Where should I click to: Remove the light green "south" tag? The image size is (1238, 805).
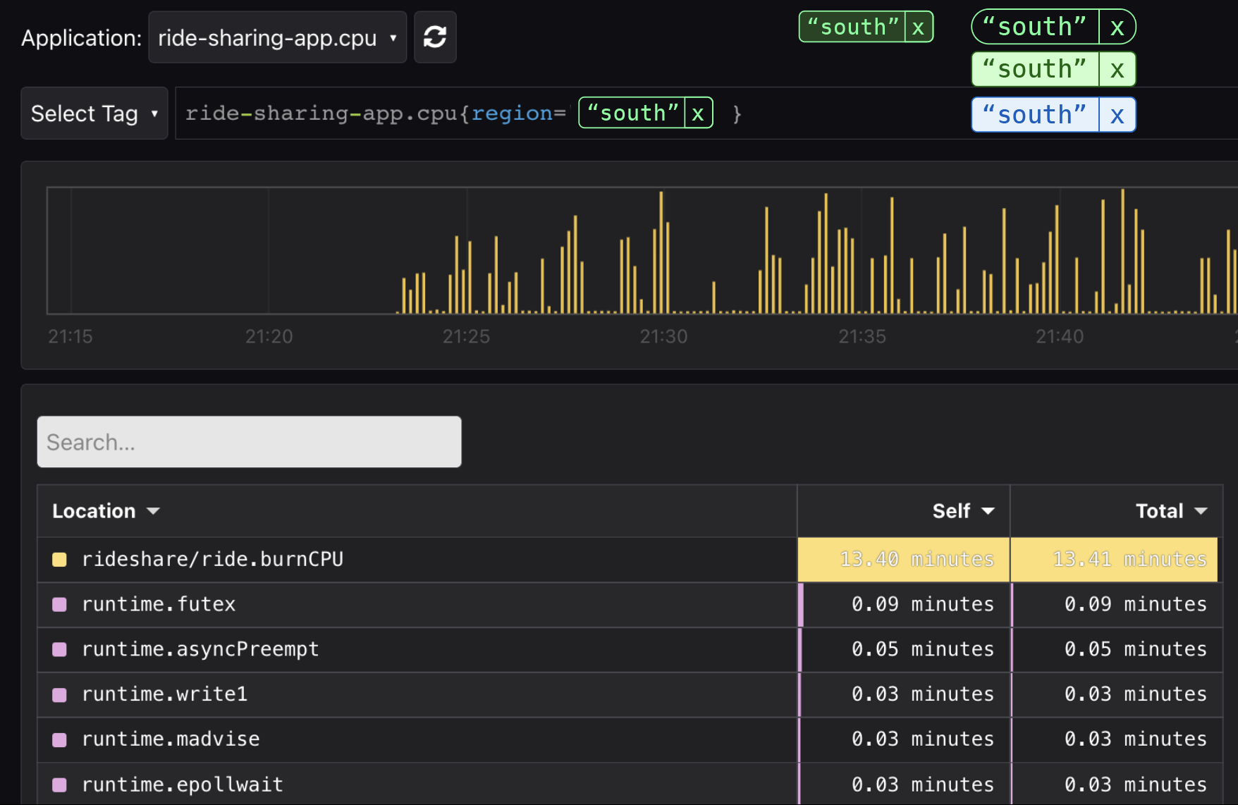click(x=1117, y=68)
